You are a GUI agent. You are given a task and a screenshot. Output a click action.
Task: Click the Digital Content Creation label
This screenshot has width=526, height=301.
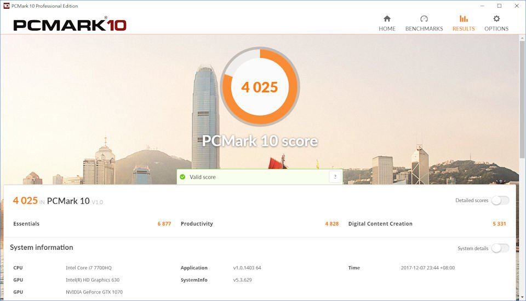[x=380, y=224]
